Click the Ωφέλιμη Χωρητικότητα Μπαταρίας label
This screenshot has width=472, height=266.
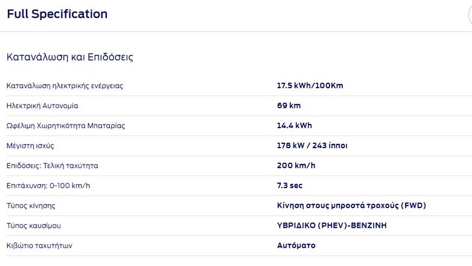point(66,126)
